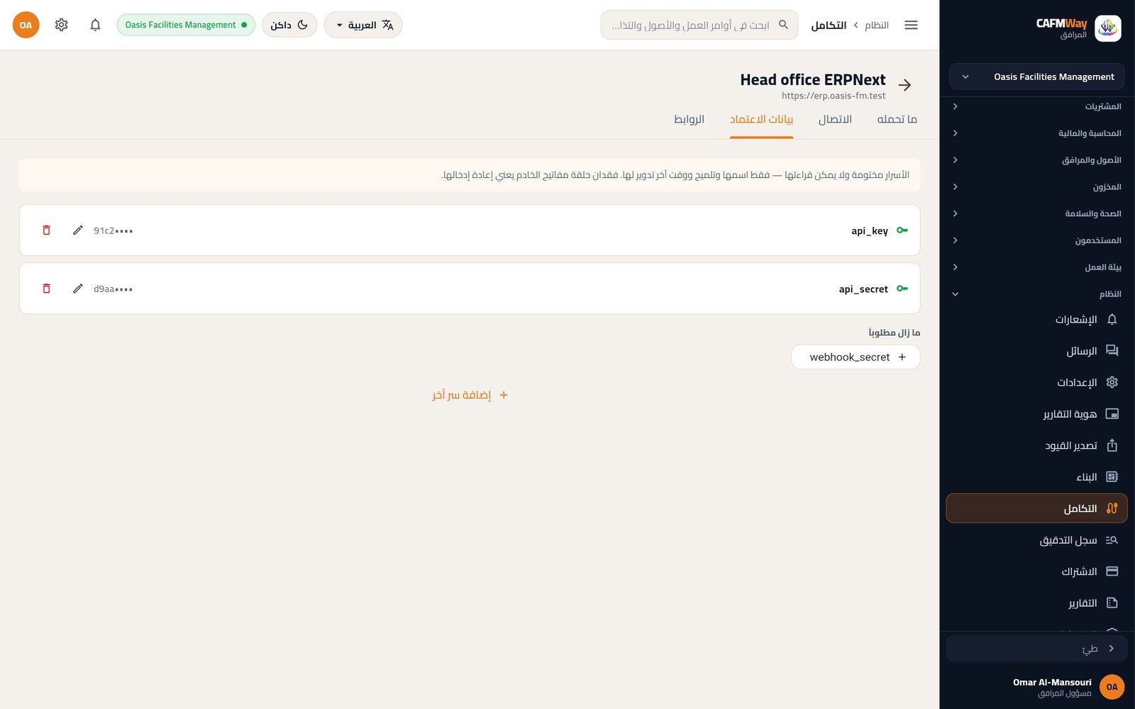Viewport: 1135px width, 709px height.
Task: Open الاشتراك in the sidebar
Action: [x=1037, y=571]
